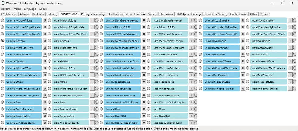Click the I button next to InstallXboxGameBar

tap(290, 20)
